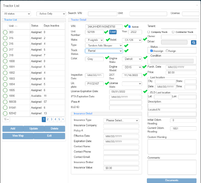
Task: Open the Active Only filter dropdown
Action: pos(51,14)
